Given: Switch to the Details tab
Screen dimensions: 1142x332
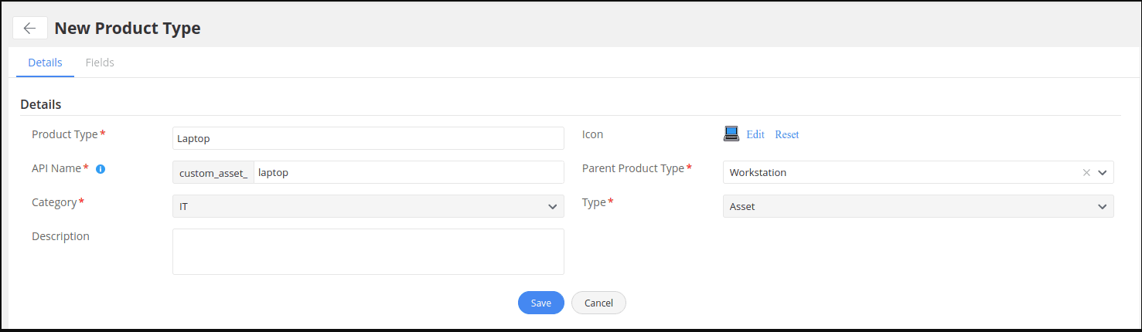Looking at the screenshot, I should [x=46, y=63].
